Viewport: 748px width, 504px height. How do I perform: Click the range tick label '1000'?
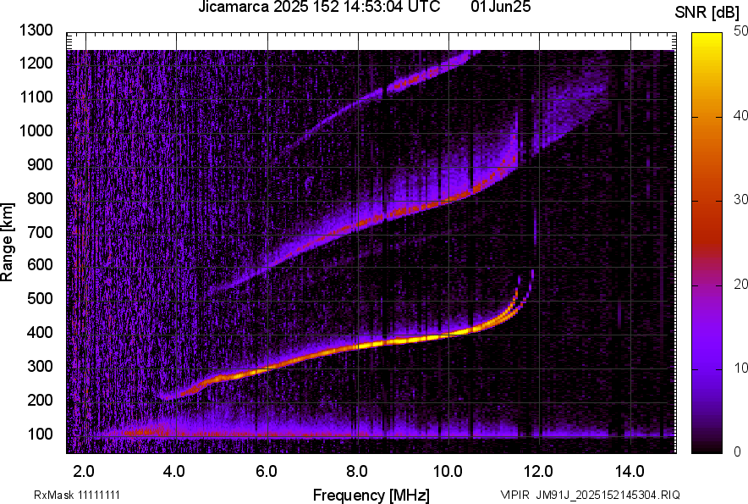36,130
